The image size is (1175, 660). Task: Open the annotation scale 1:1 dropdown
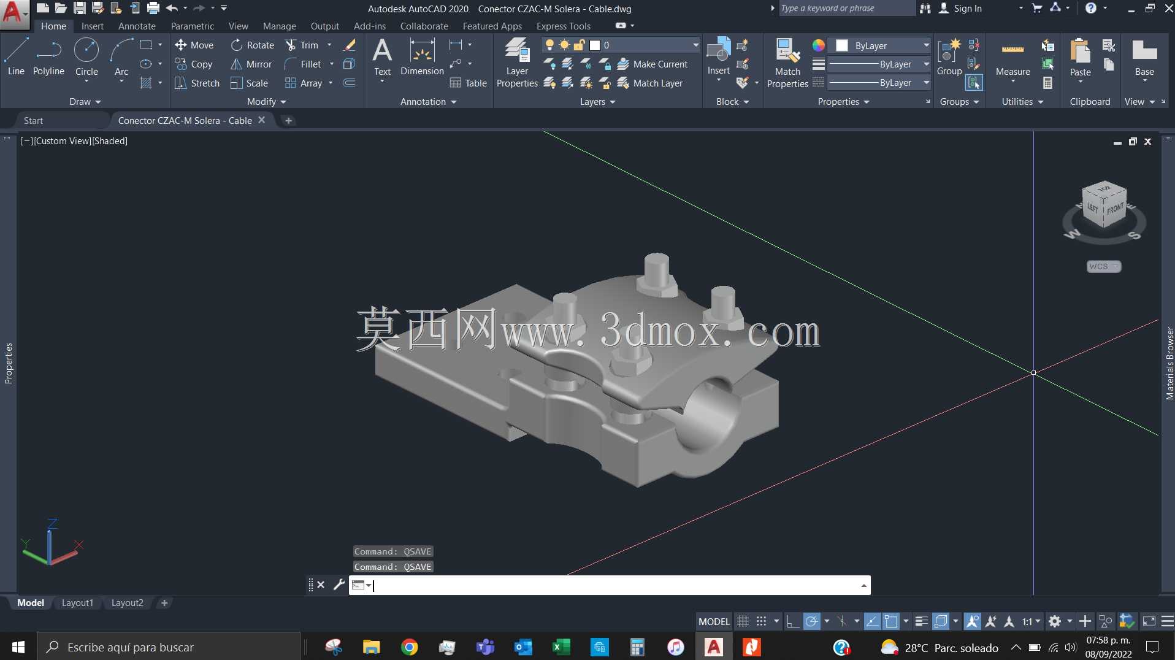pyautogui.click(x=1031, y=621)
